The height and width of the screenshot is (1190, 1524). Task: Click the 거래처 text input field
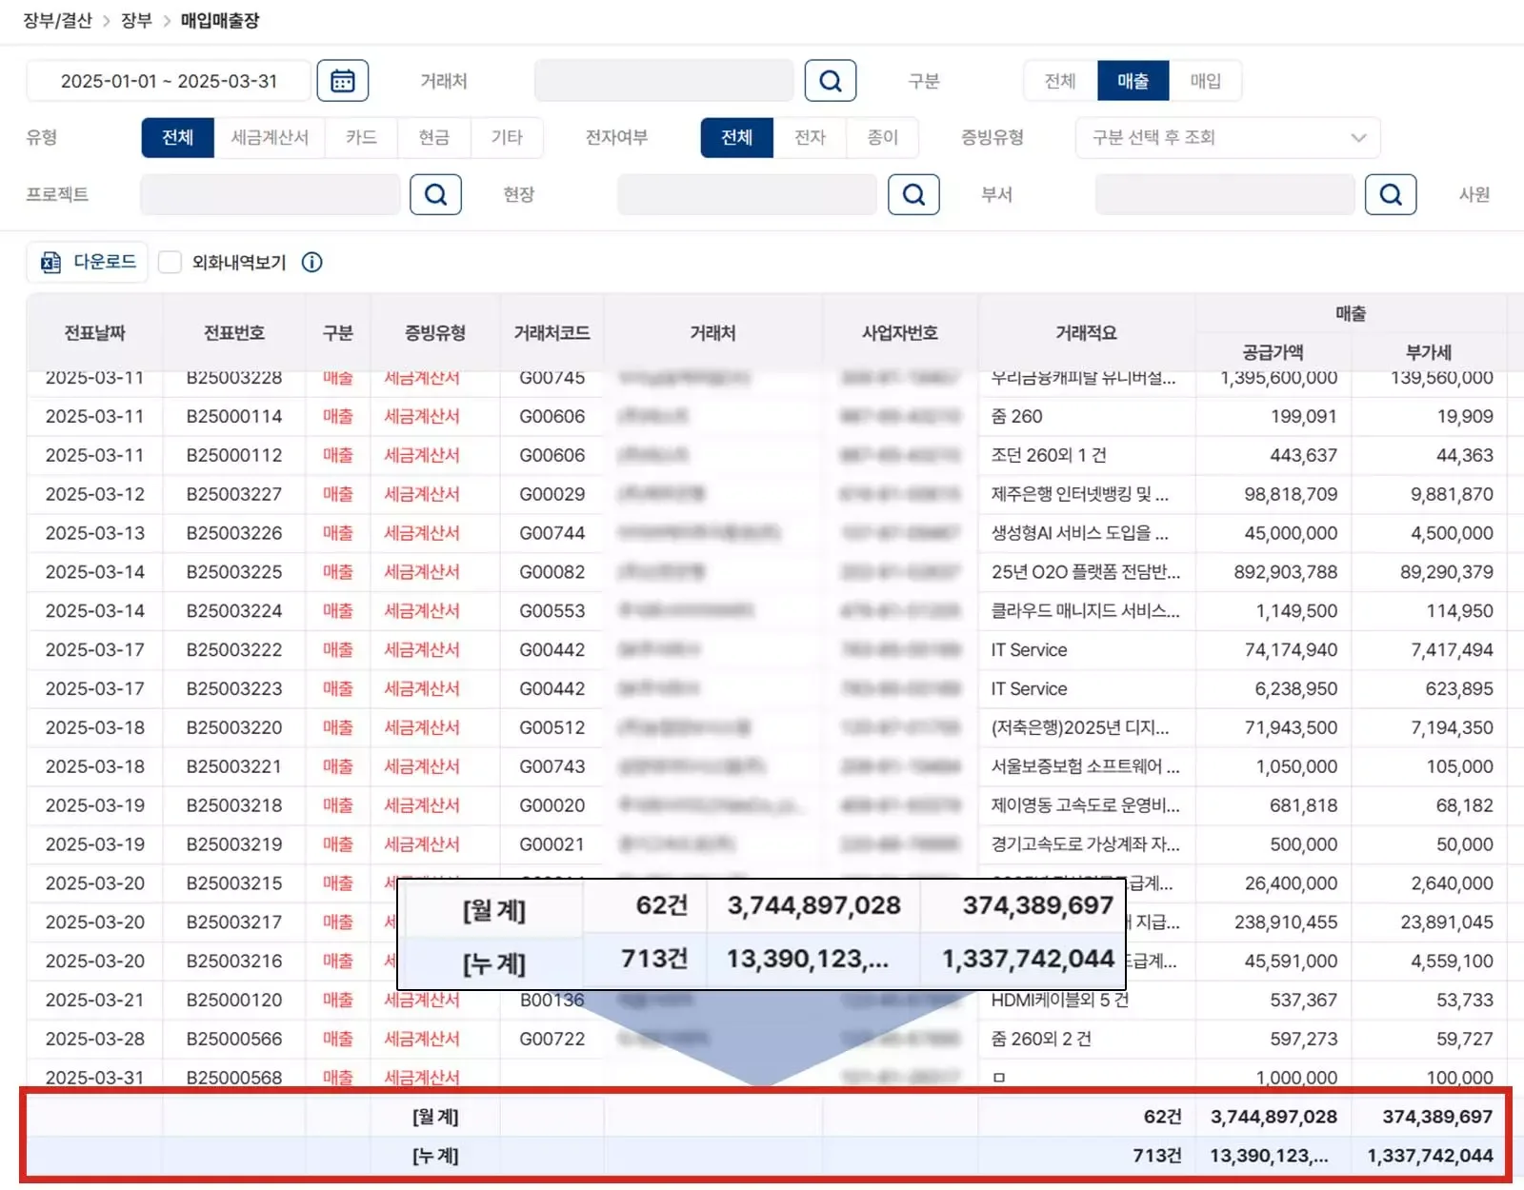point(664,81)
